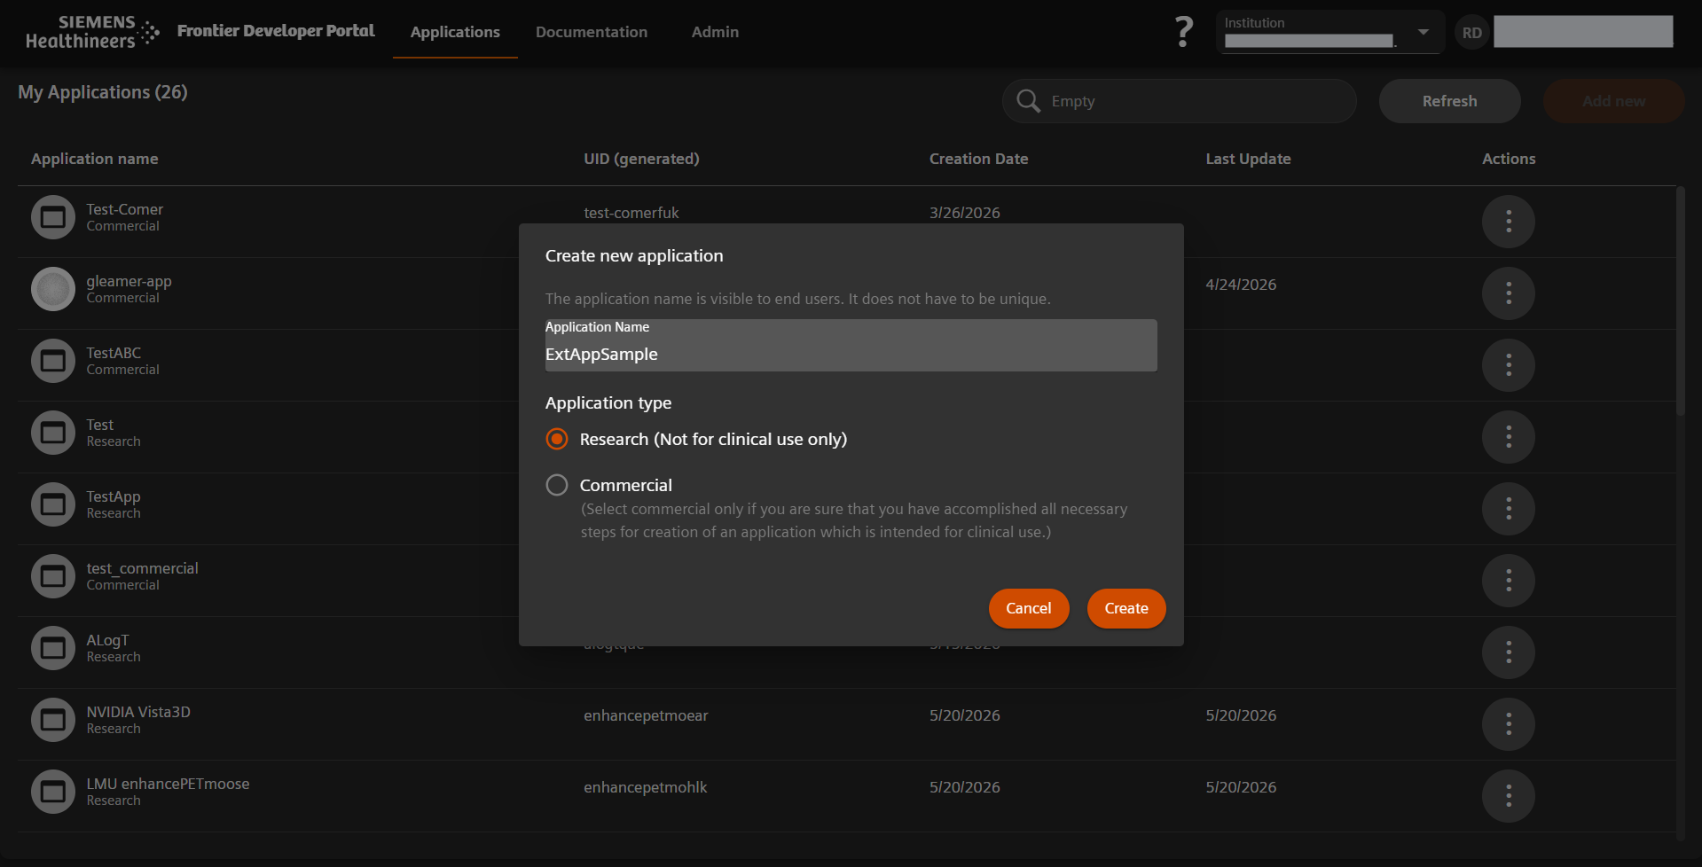Screen dimensions: 1702x867
Task: Click the applications search field
Action: click(1179, 101)
